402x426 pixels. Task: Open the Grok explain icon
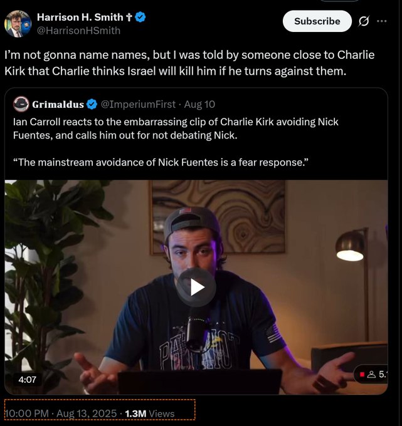click(x=364, y=21)
